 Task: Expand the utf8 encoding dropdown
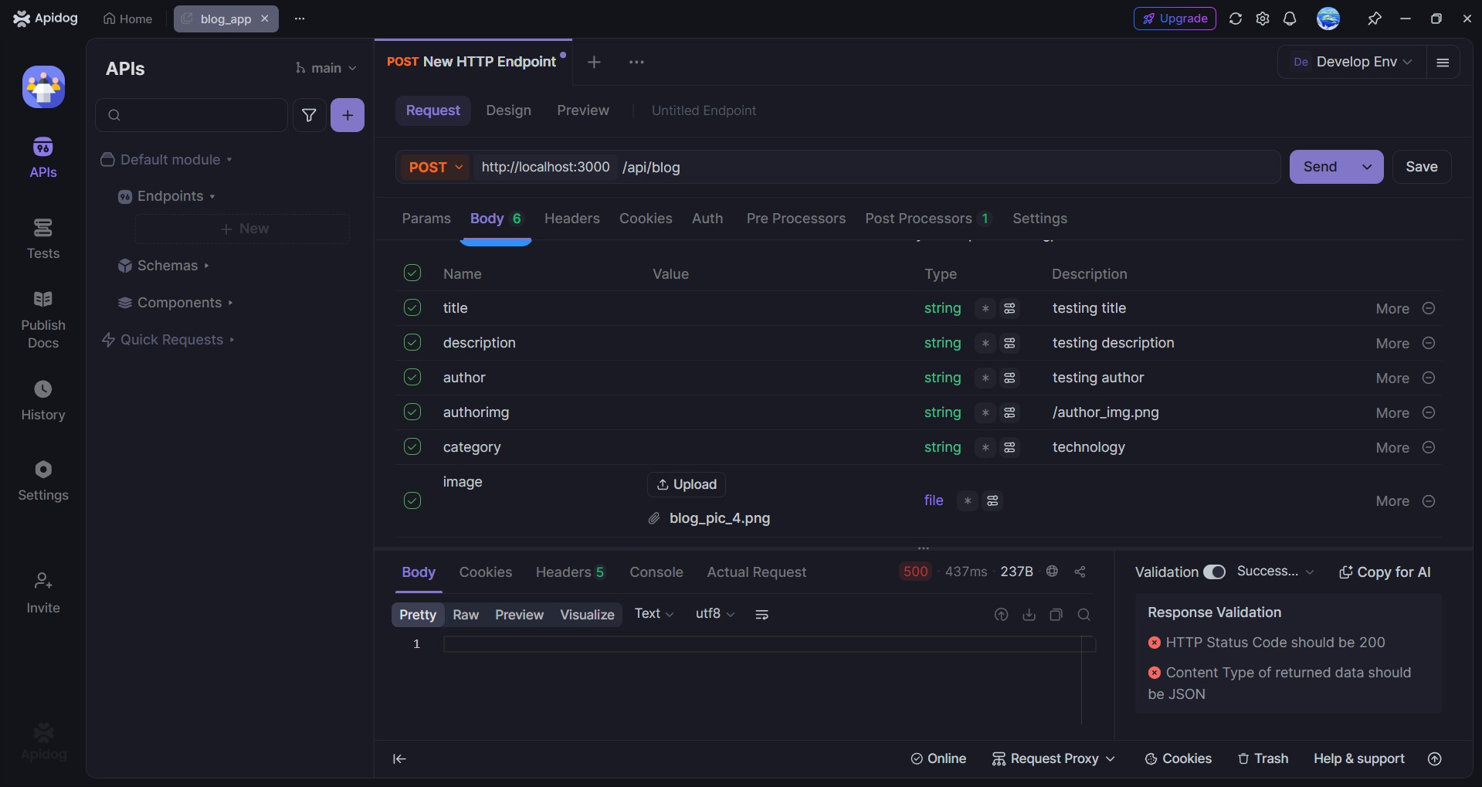(715, 614)
